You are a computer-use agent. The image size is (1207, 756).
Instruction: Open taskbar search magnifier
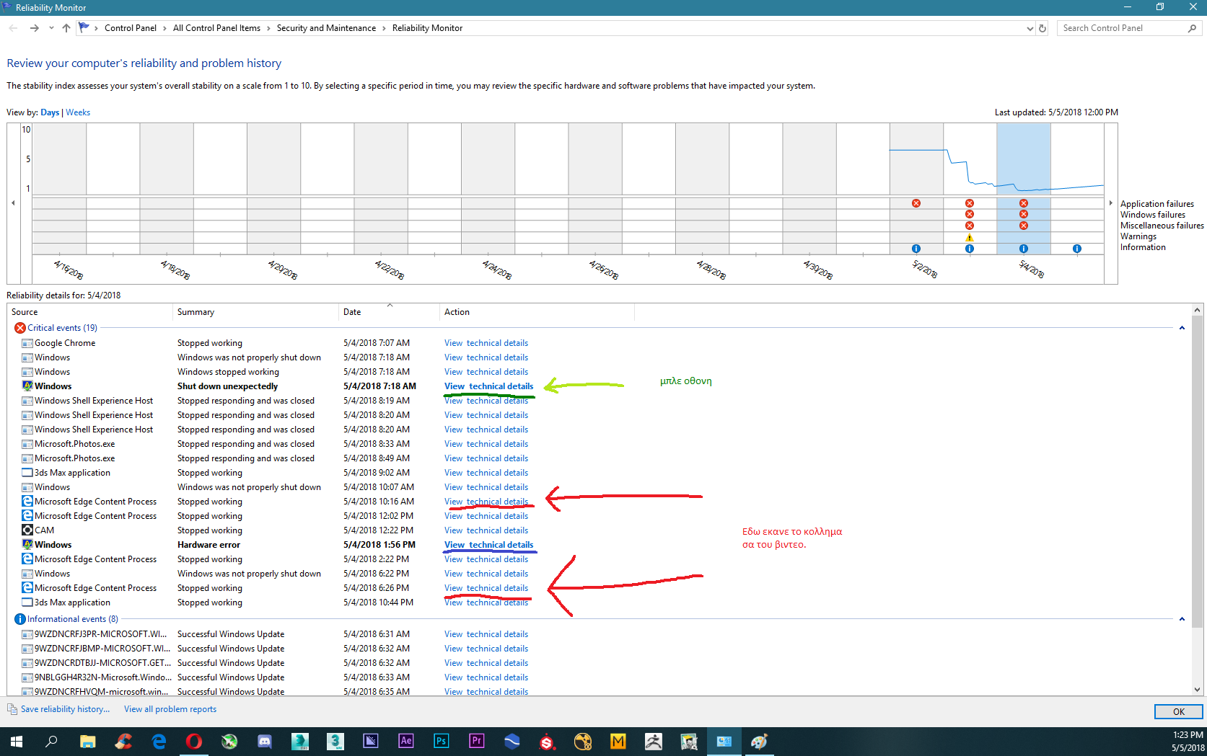(x=51, y=742)
